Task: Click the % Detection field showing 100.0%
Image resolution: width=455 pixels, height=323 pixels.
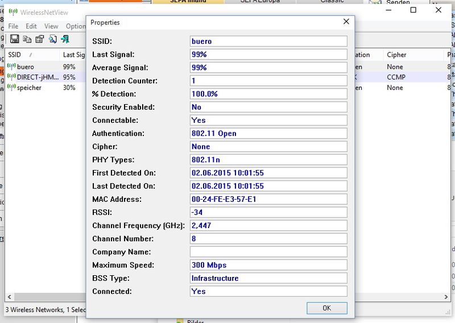Action: 268,94
